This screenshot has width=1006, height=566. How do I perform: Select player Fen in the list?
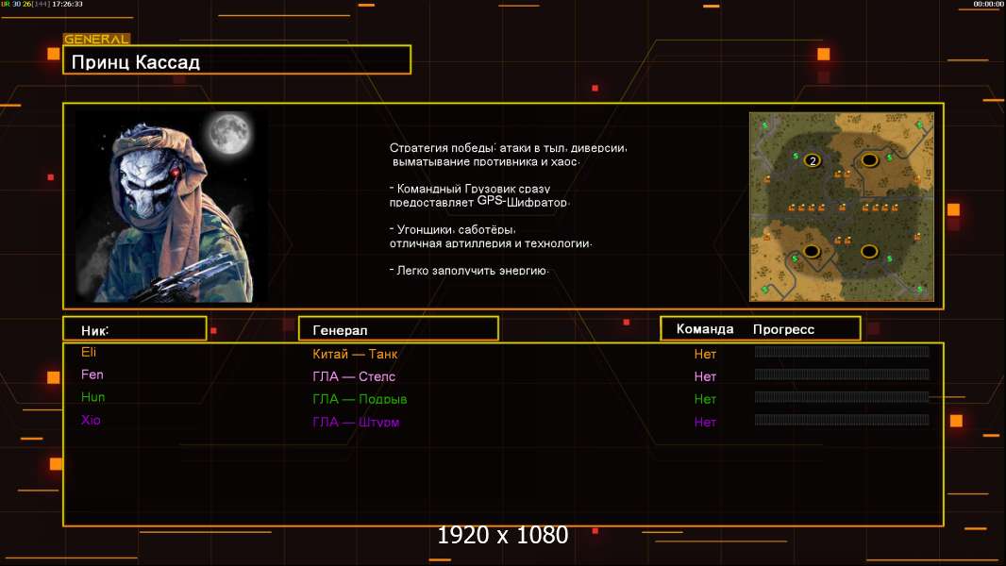[92, 375]
